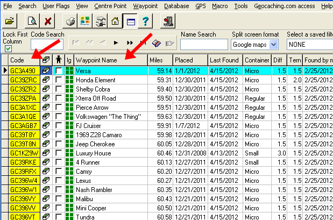Click the open folder toolbar icon

point(9,21)
